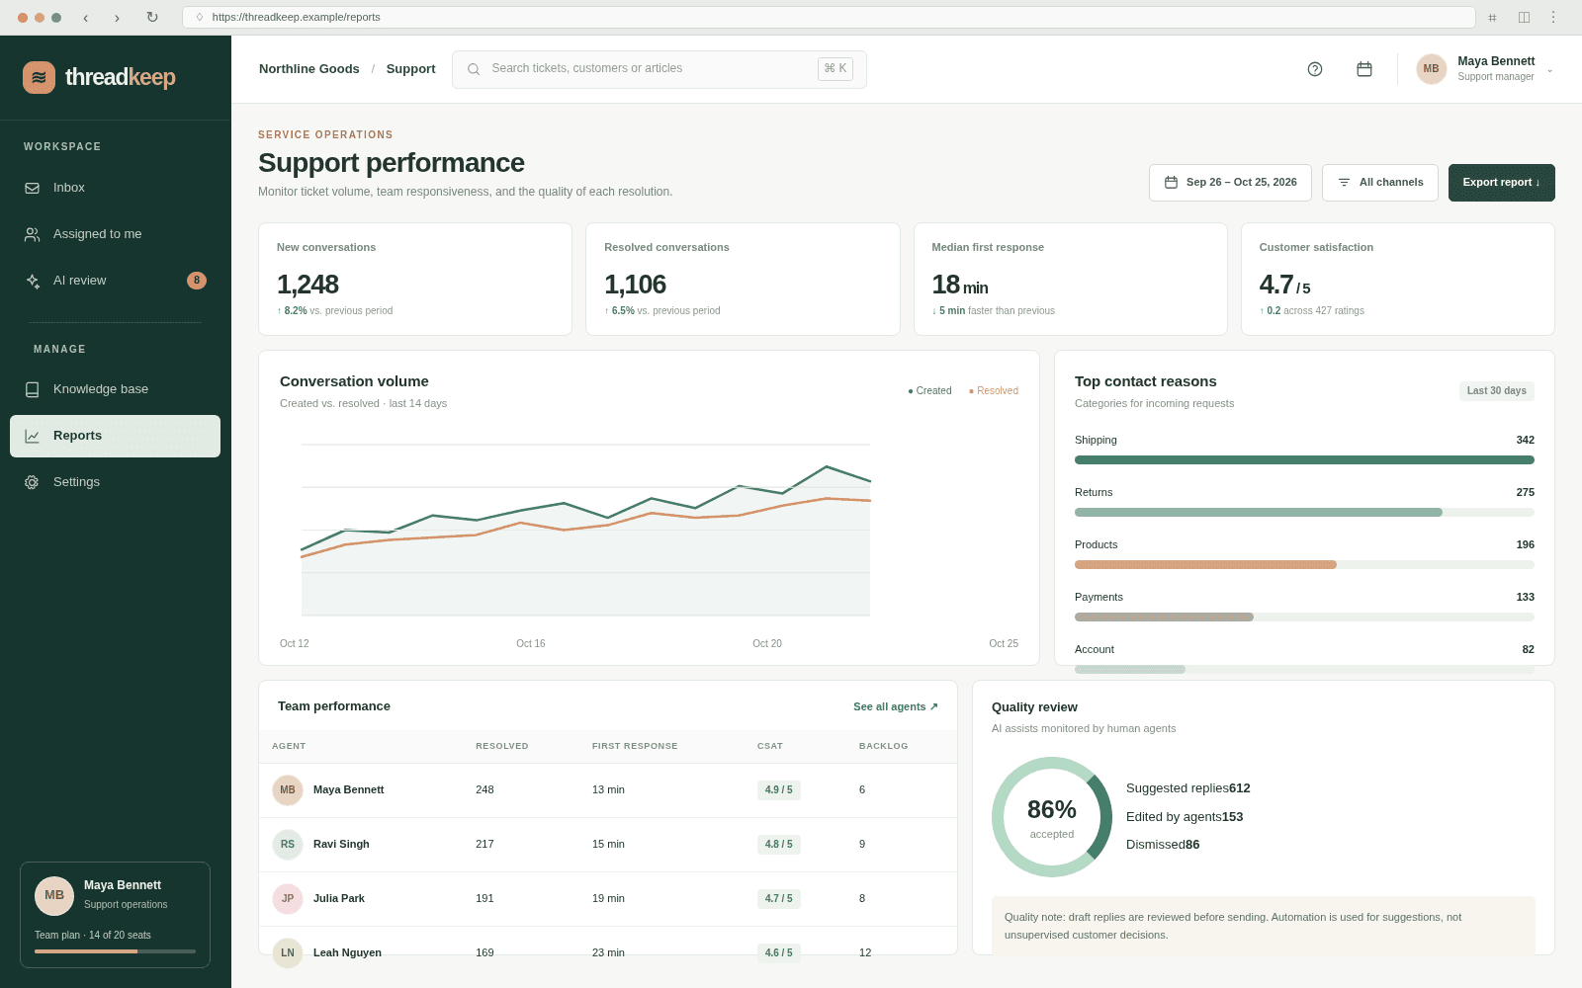Toggle the Created legend series
This screenshot has width=1582, height=988.
(929, 391)
